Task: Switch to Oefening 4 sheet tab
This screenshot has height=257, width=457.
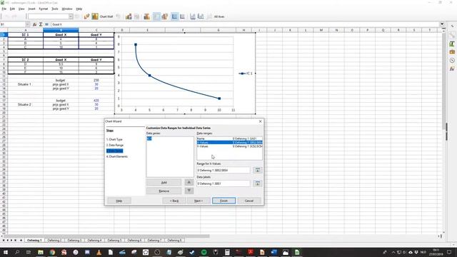Action: [x=94, y=241]
